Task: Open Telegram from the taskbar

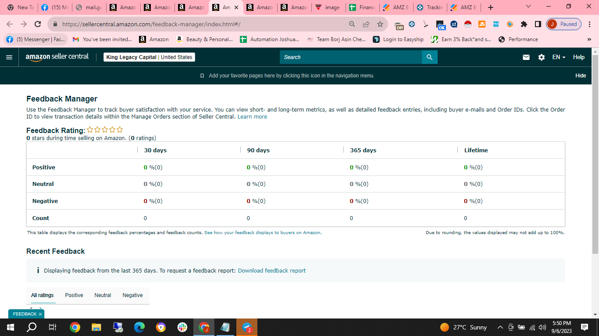Action: click(247, 327)
